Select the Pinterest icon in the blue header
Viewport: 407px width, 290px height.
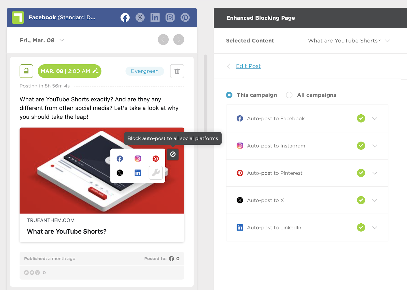pyautogui.click(x=185, y=18)
